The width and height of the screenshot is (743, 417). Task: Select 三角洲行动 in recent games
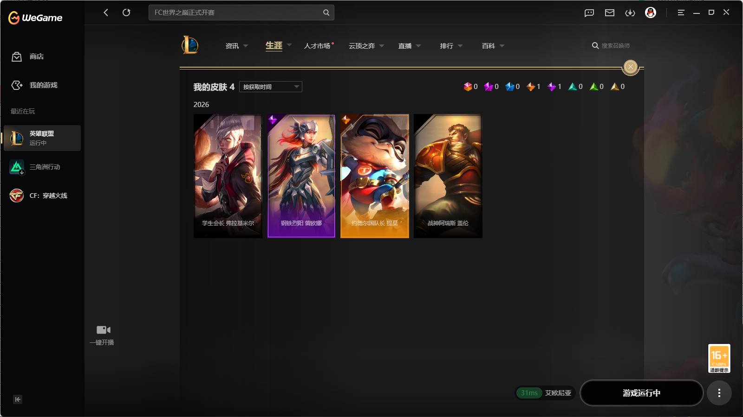click(42, 167)
